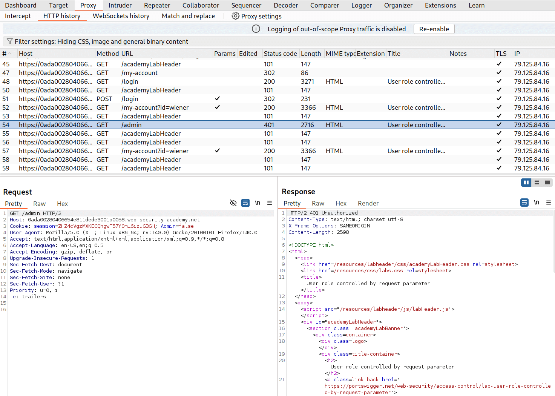Image resolution: width=555 pixels, height=396 pixels.
Task: Switch to the Render tab in Response
Action: [x=368, y=203]
